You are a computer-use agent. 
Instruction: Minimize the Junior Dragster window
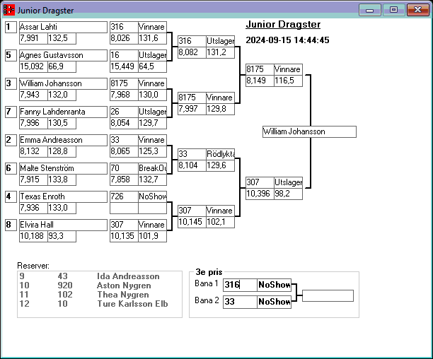tap(370, 10)
